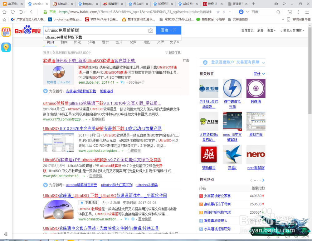Image resolution: width=312 pixels, height=241 pixels.
Task: Switch to the 新闻 search tab
Action: [64, 42]
